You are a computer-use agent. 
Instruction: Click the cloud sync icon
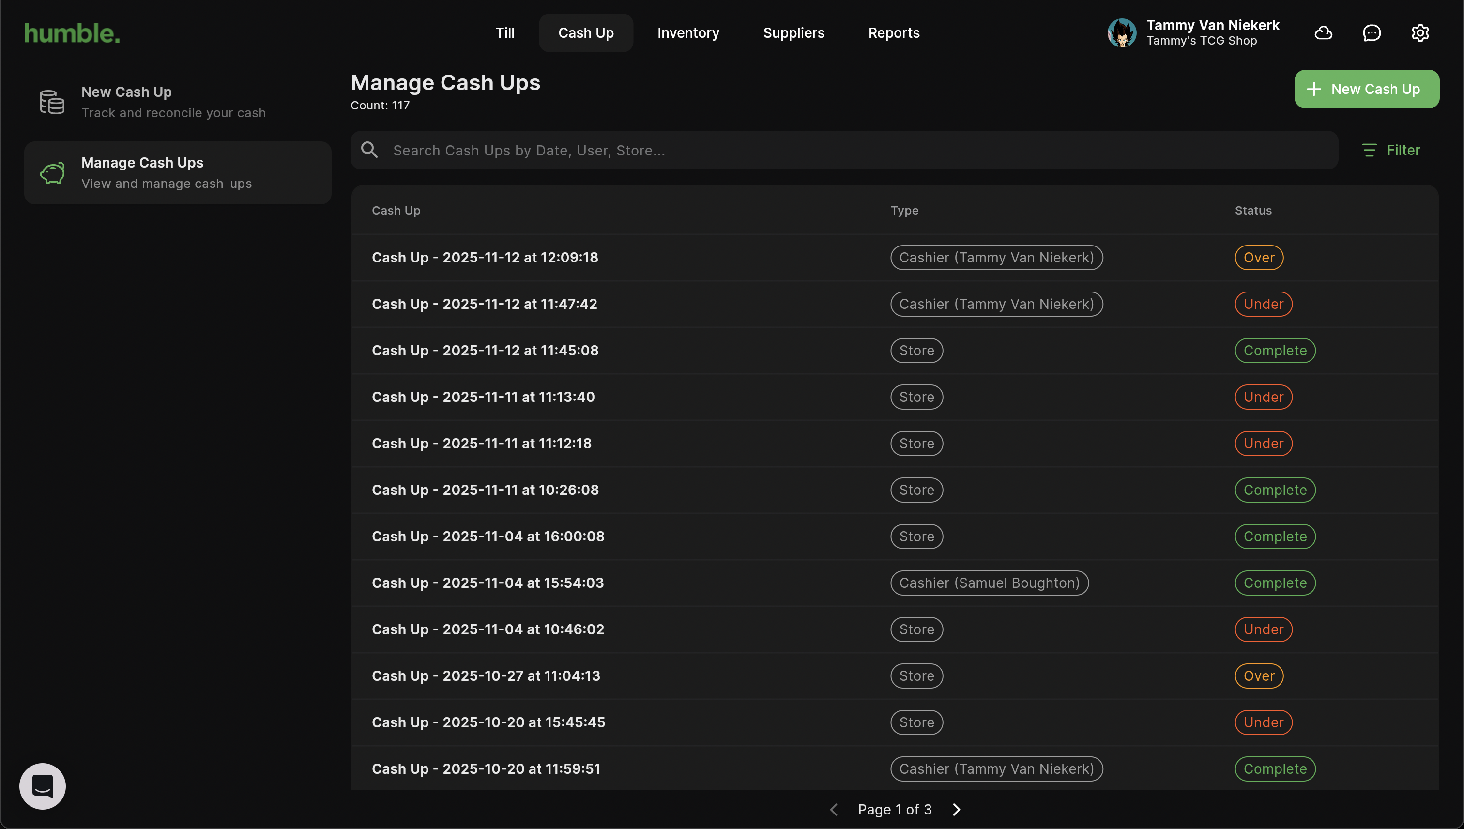coord(1323,33)
